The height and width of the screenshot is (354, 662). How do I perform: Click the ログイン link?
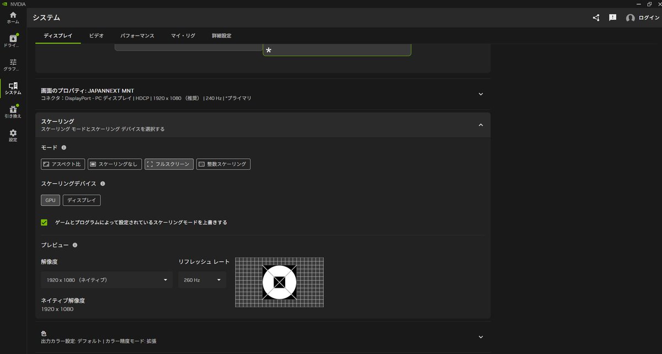pos(649,18)
